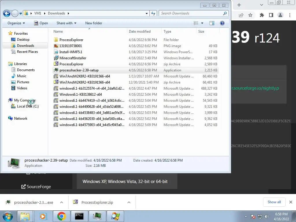Select the MinecraftInstaller file icon

tap(56, 58)
